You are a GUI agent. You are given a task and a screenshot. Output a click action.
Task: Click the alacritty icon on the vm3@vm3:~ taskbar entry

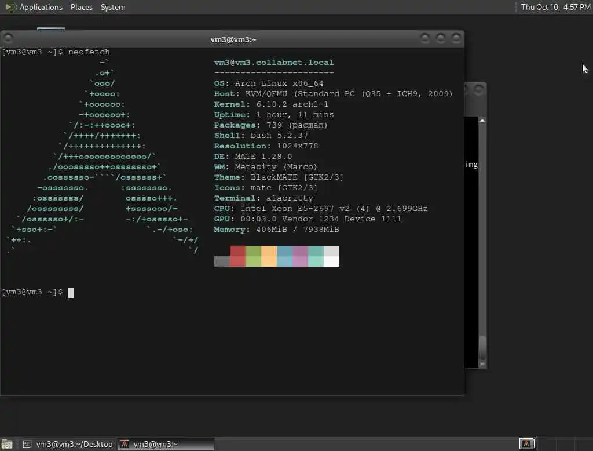pos(125,444)
